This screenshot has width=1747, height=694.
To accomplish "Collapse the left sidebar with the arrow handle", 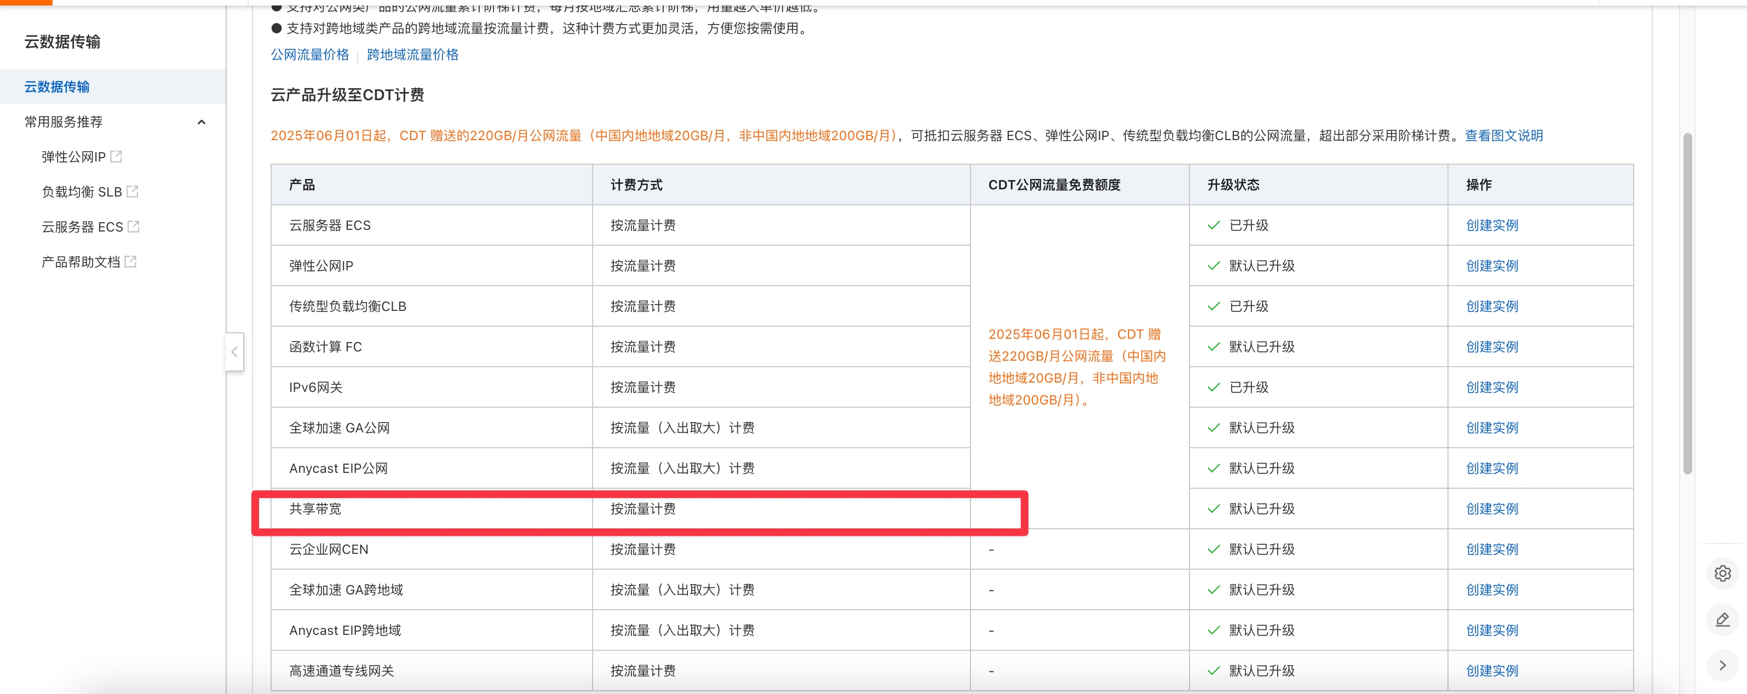I will [x=234, y=352].
